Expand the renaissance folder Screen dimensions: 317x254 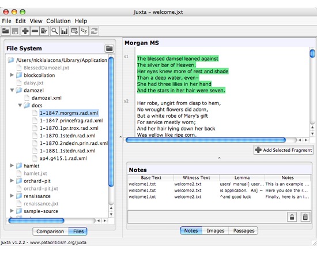(12, 196)
